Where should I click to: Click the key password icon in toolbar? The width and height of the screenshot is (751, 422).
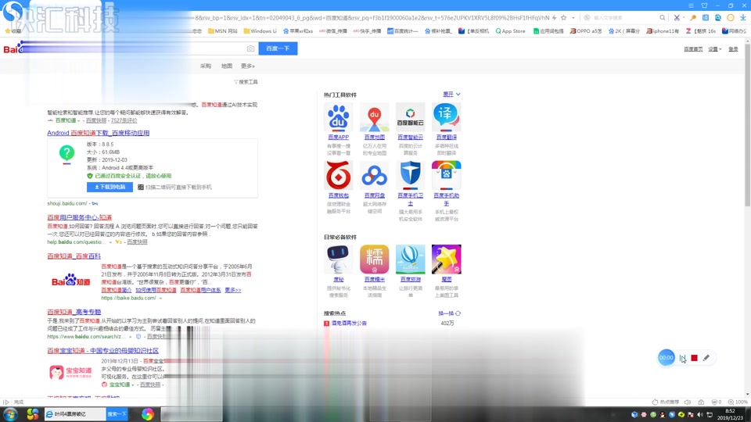[692, 18]
